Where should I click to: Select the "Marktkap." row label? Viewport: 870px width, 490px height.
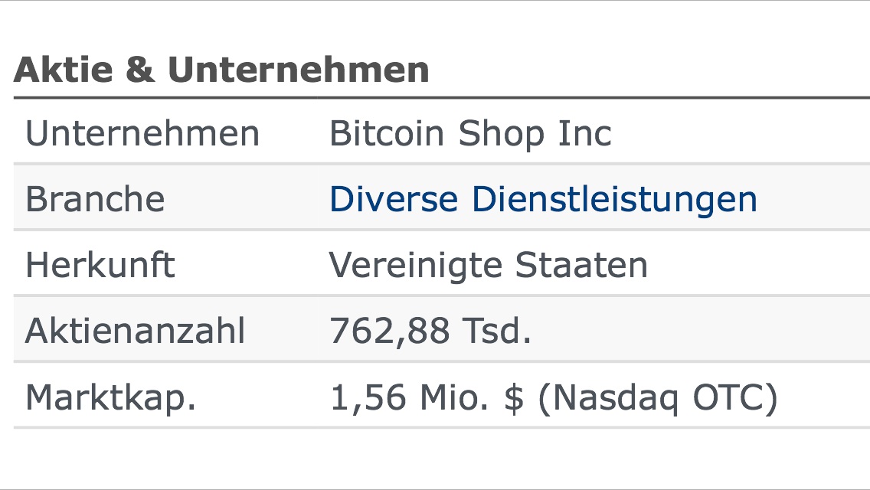point(111,398)
